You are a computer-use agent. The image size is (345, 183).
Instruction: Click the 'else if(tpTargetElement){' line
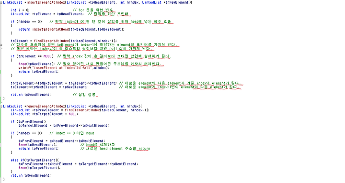pos(35,160)
